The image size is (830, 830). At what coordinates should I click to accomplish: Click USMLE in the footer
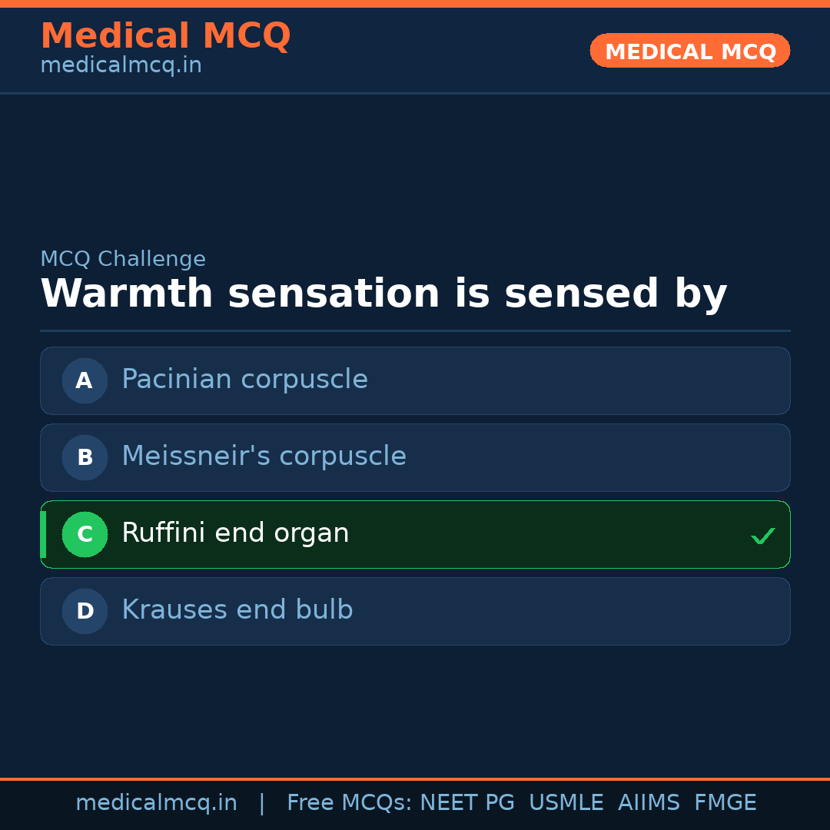[x=566, y=803]
